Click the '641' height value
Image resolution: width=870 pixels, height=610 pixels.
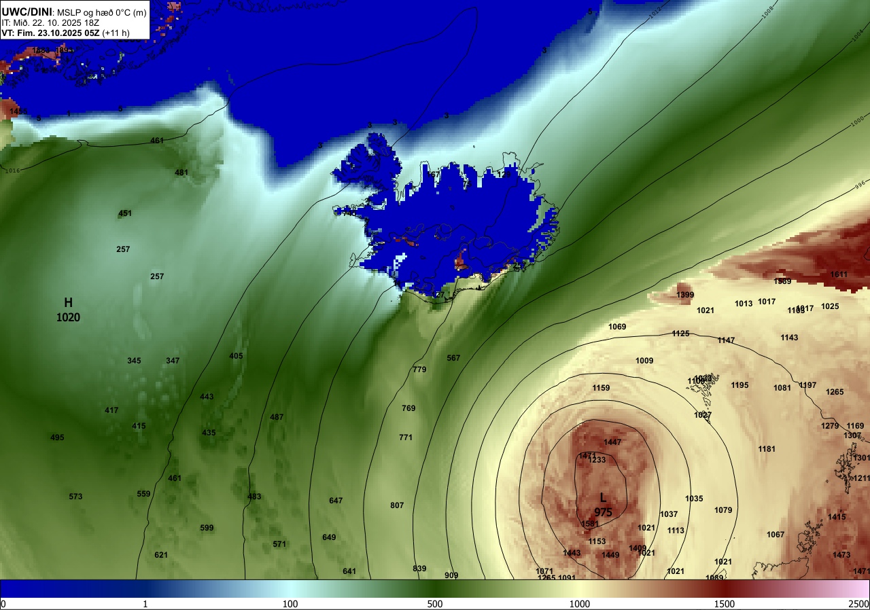349,571
